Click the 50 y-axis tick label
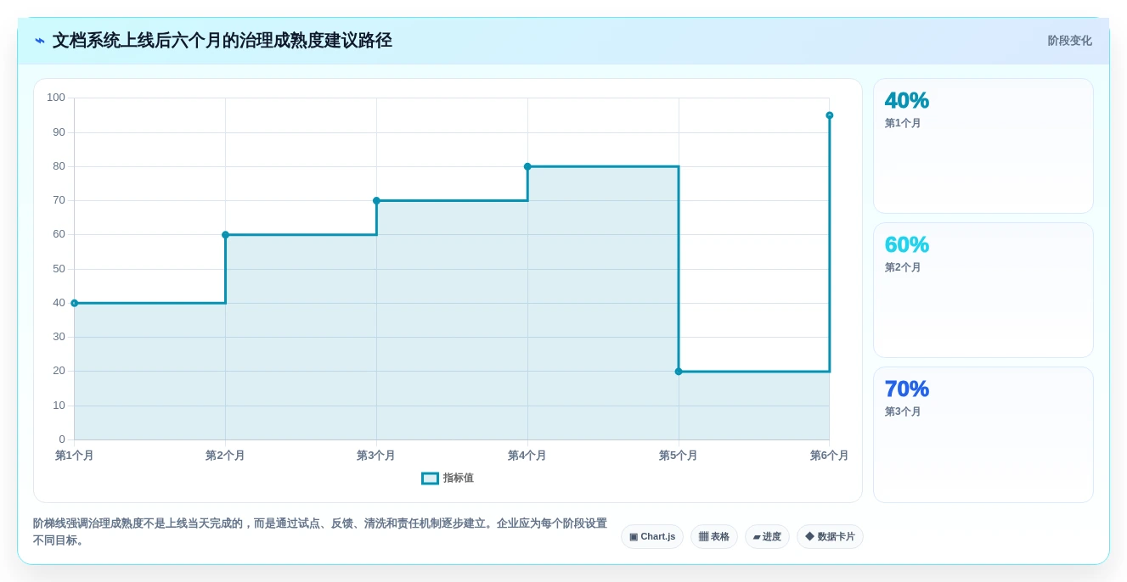The width and height of the screenshot is (1127, 582). coord(59,269)
